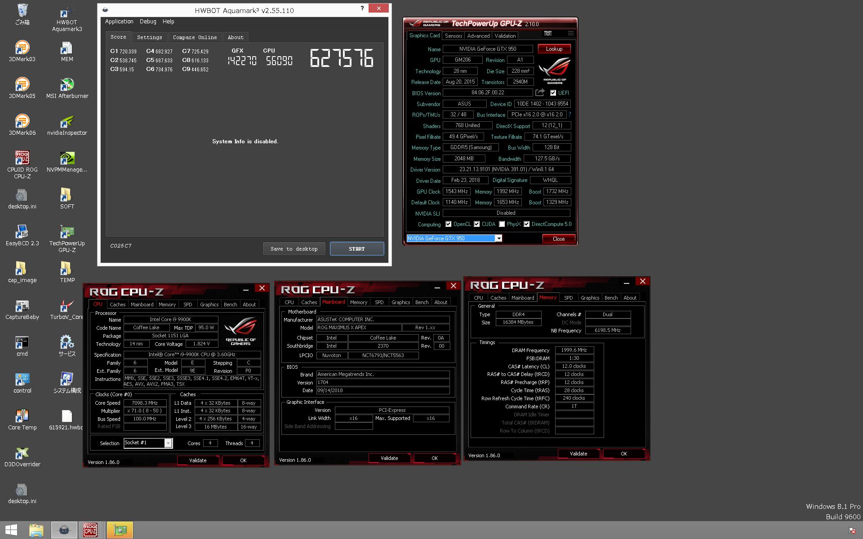This screenshot has width=863, height=539.
Task: Launch EasyBCD 2.3 from desktop
Action: pyautogui.click(x=22, y=235)
